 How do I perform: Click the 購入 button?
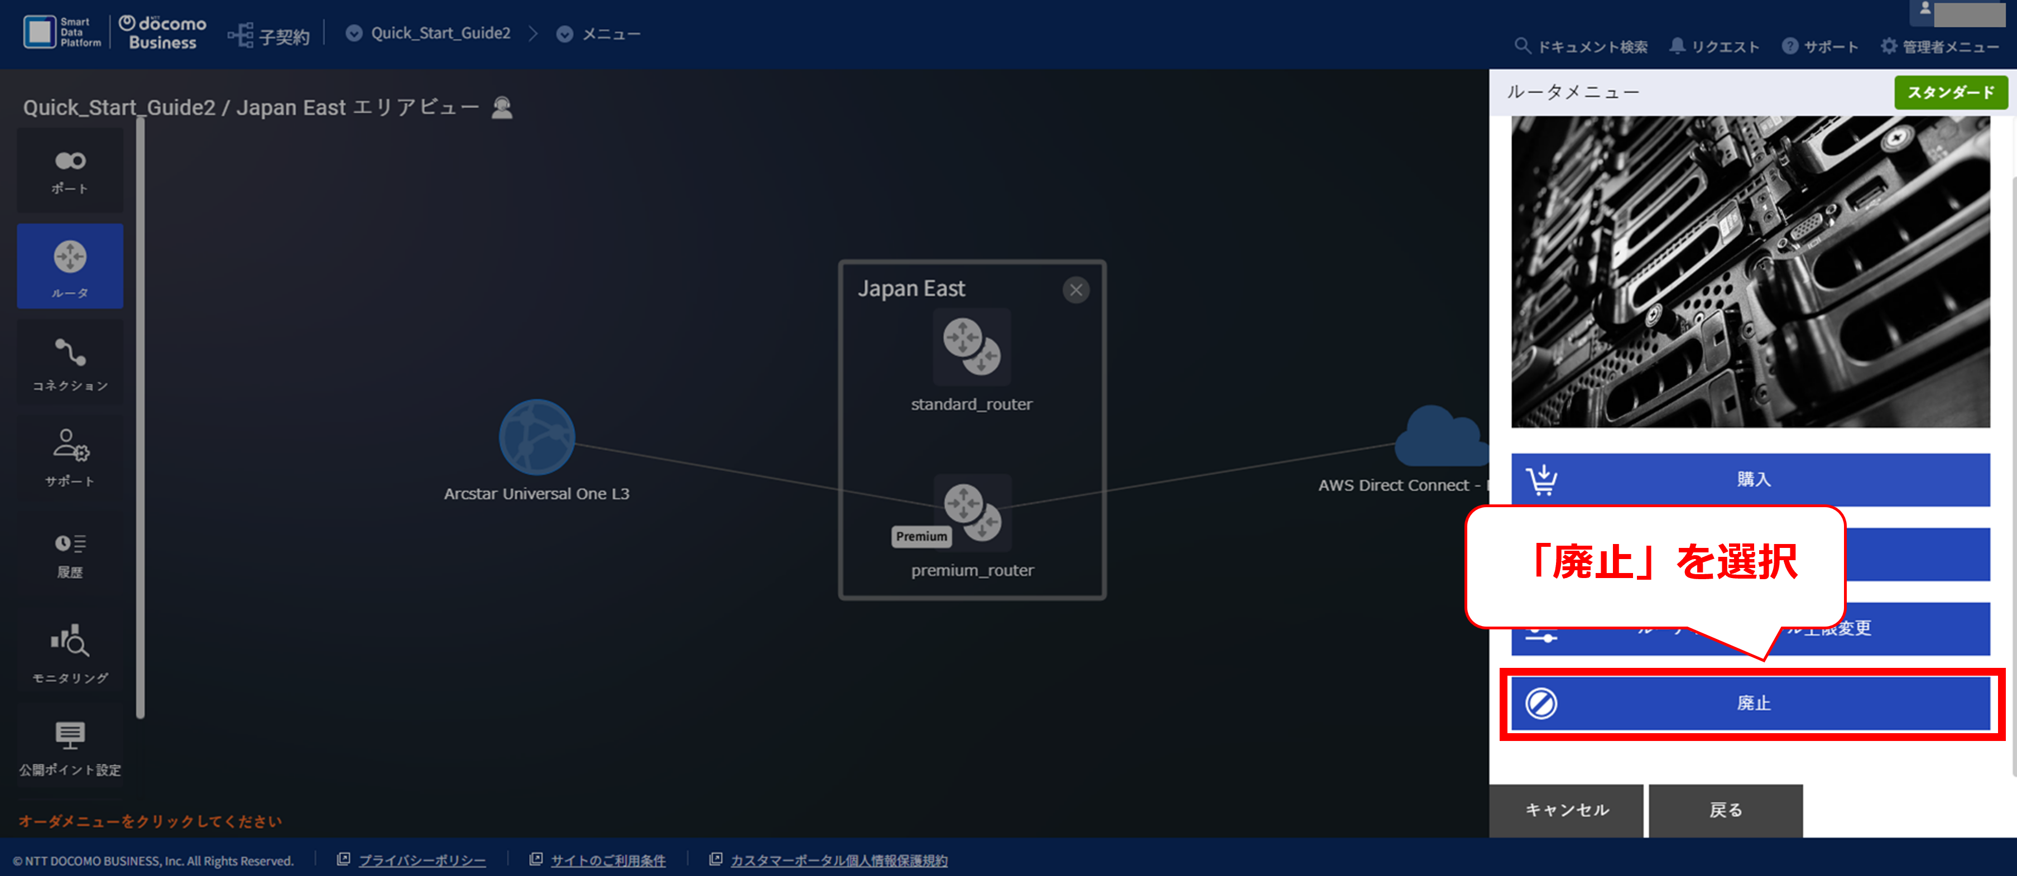coord(1751,479)
